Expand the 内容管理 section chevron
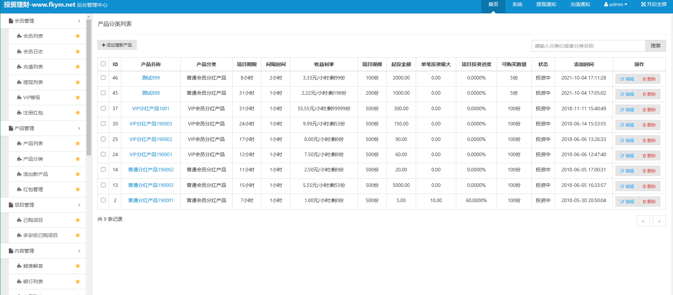The width and height of the screenshot is (673, 295). 79,251
